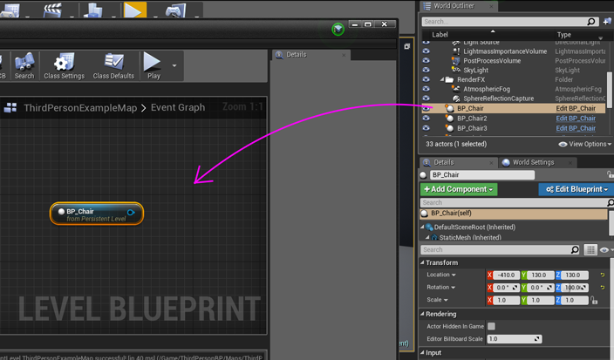Image resolution: width=614 pixels, height=360 pixels.
Task: Click the BP_Chair node output pin
Action: pyautogui.click(x=131, y=212)
